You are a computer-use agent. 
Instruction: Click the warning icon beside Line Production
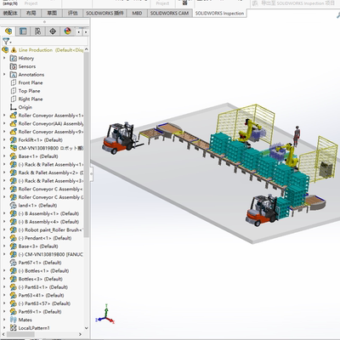pyautogui.click(x=14, y=50)
